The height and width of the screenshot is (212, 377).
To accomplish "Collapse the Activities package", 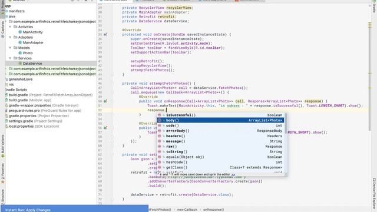I will click(x=10, y=27).
